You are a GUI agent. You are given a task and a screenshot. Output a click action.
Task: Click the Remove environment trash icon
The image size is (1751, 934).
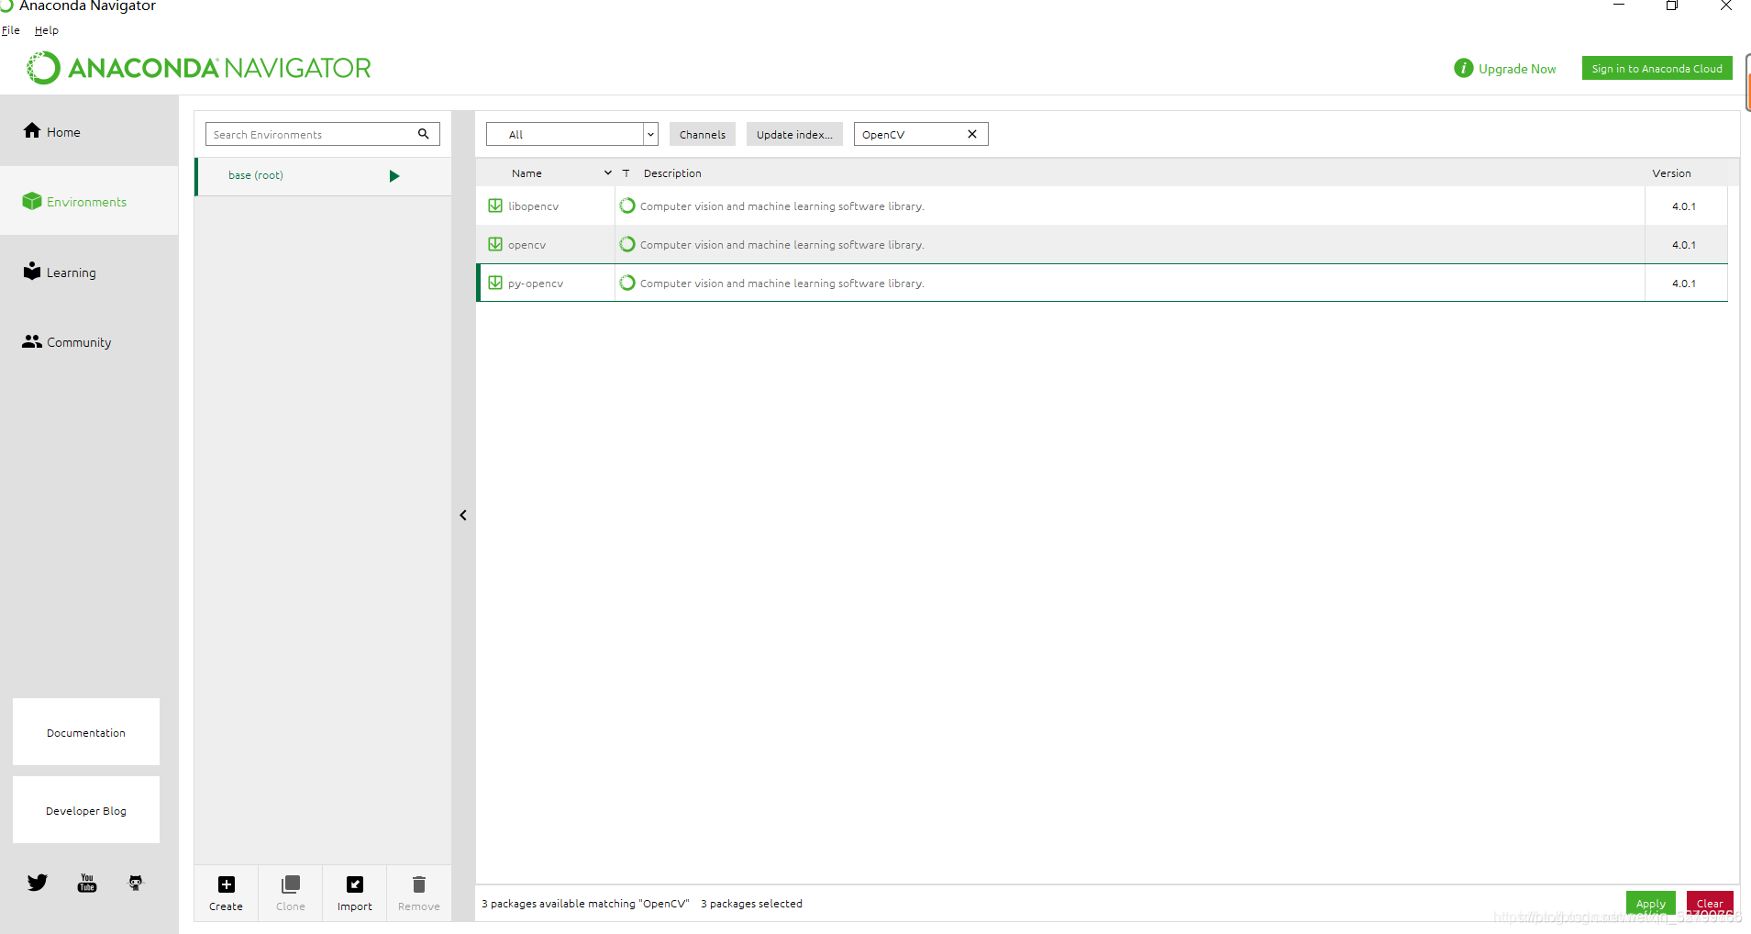[419, 884]
